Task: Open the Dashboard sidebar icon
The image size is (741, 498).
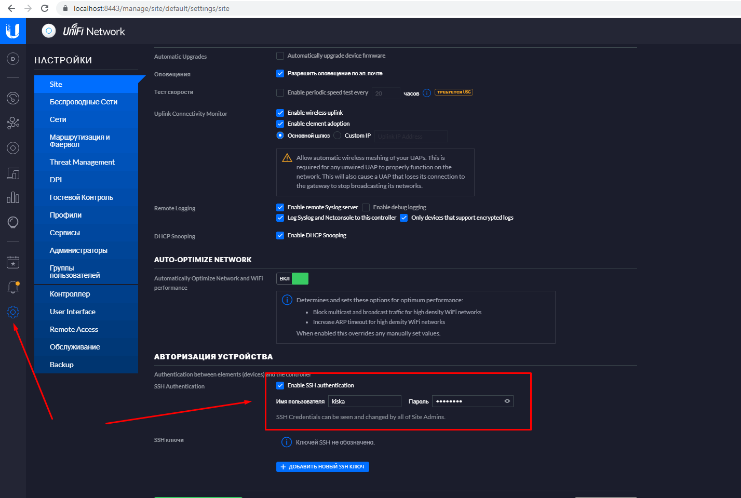Action: click(x=13, y=59)
